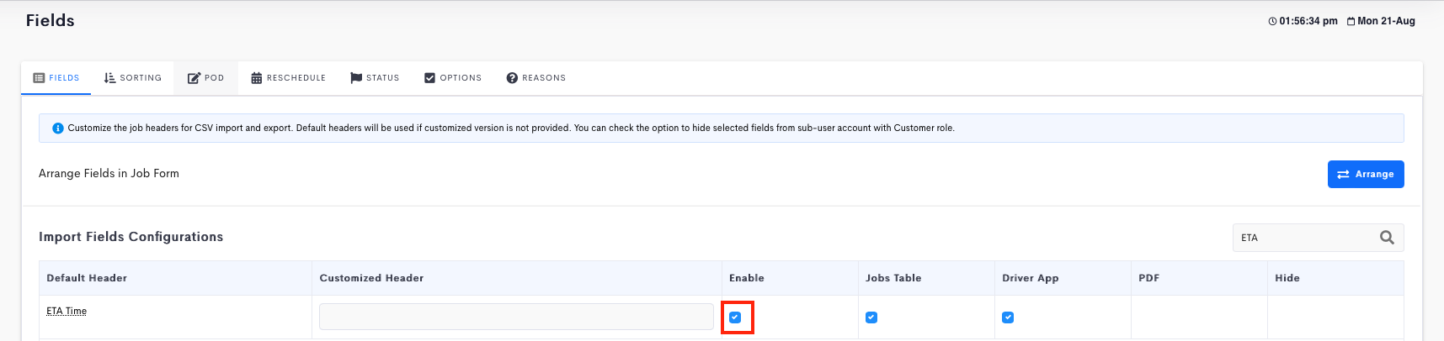Click the Fields tab list icon

[x=39, y=78]
